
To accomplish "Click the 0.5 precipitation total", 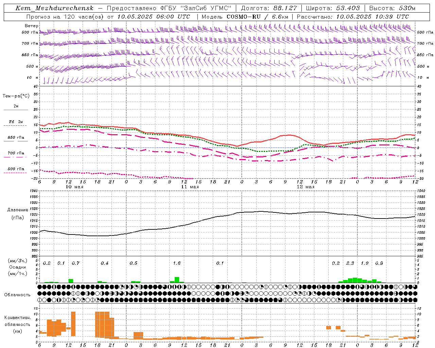I will point(133,263).
